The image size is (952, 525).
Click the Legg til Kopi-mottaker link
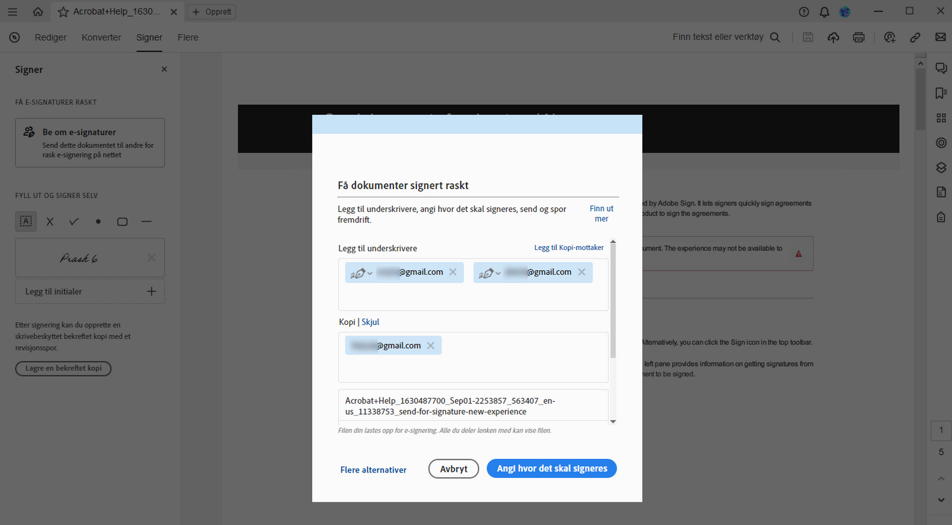pos(569,247)
